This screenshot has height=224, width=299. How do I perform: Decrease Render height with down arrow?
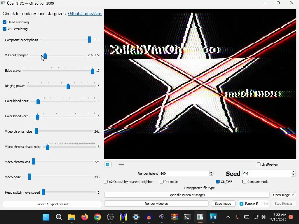pos(211,174)
